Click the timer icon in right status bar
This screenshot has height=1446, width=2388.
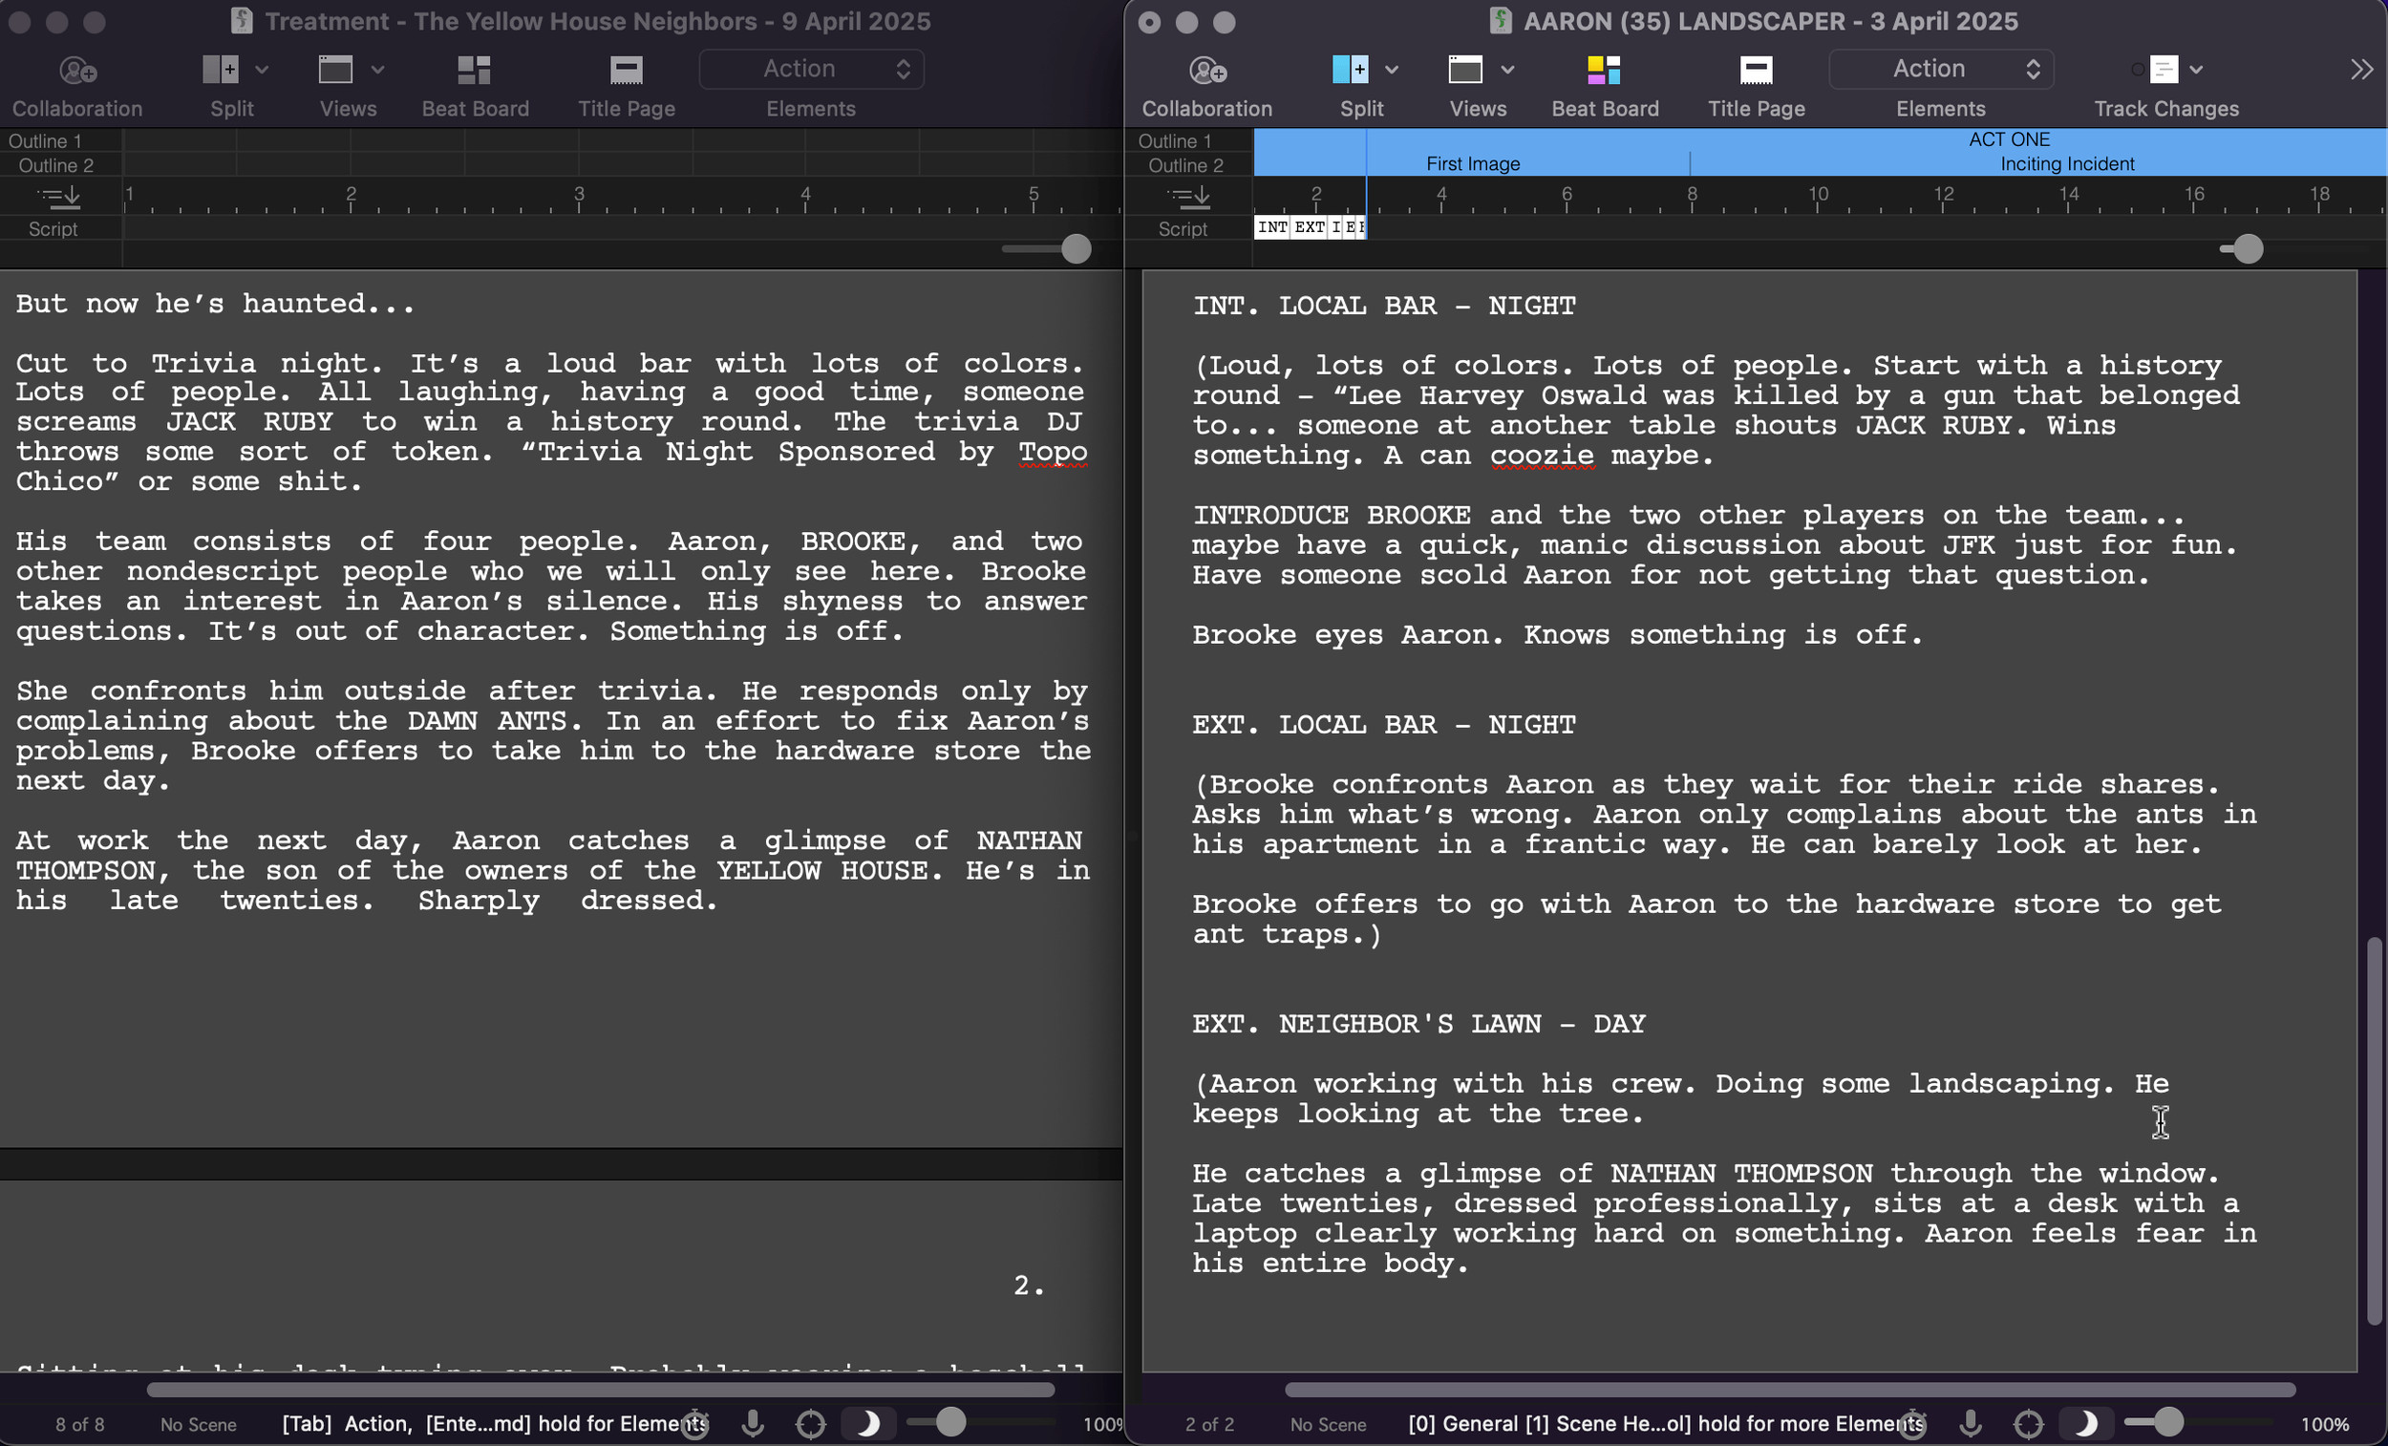pyautogui.click(x=1911, y=1423)
